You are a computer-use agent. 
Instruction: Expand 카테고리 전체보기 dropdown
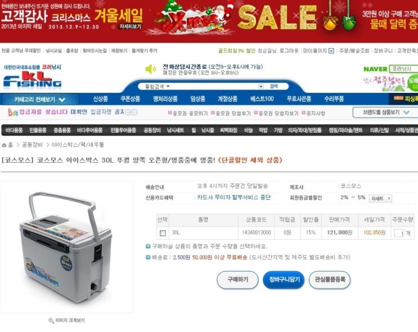click(40, 100)
